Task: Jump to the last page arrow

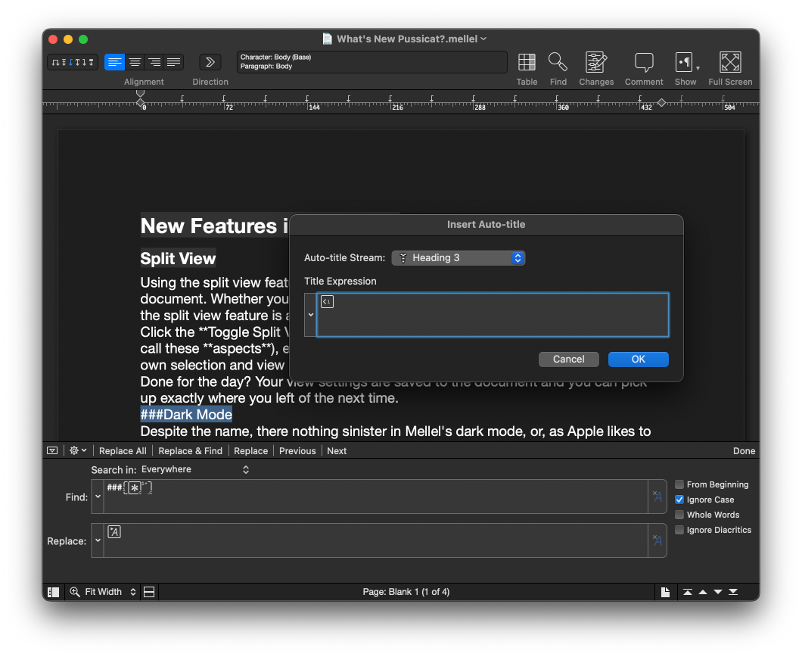Action: [733, 592]
